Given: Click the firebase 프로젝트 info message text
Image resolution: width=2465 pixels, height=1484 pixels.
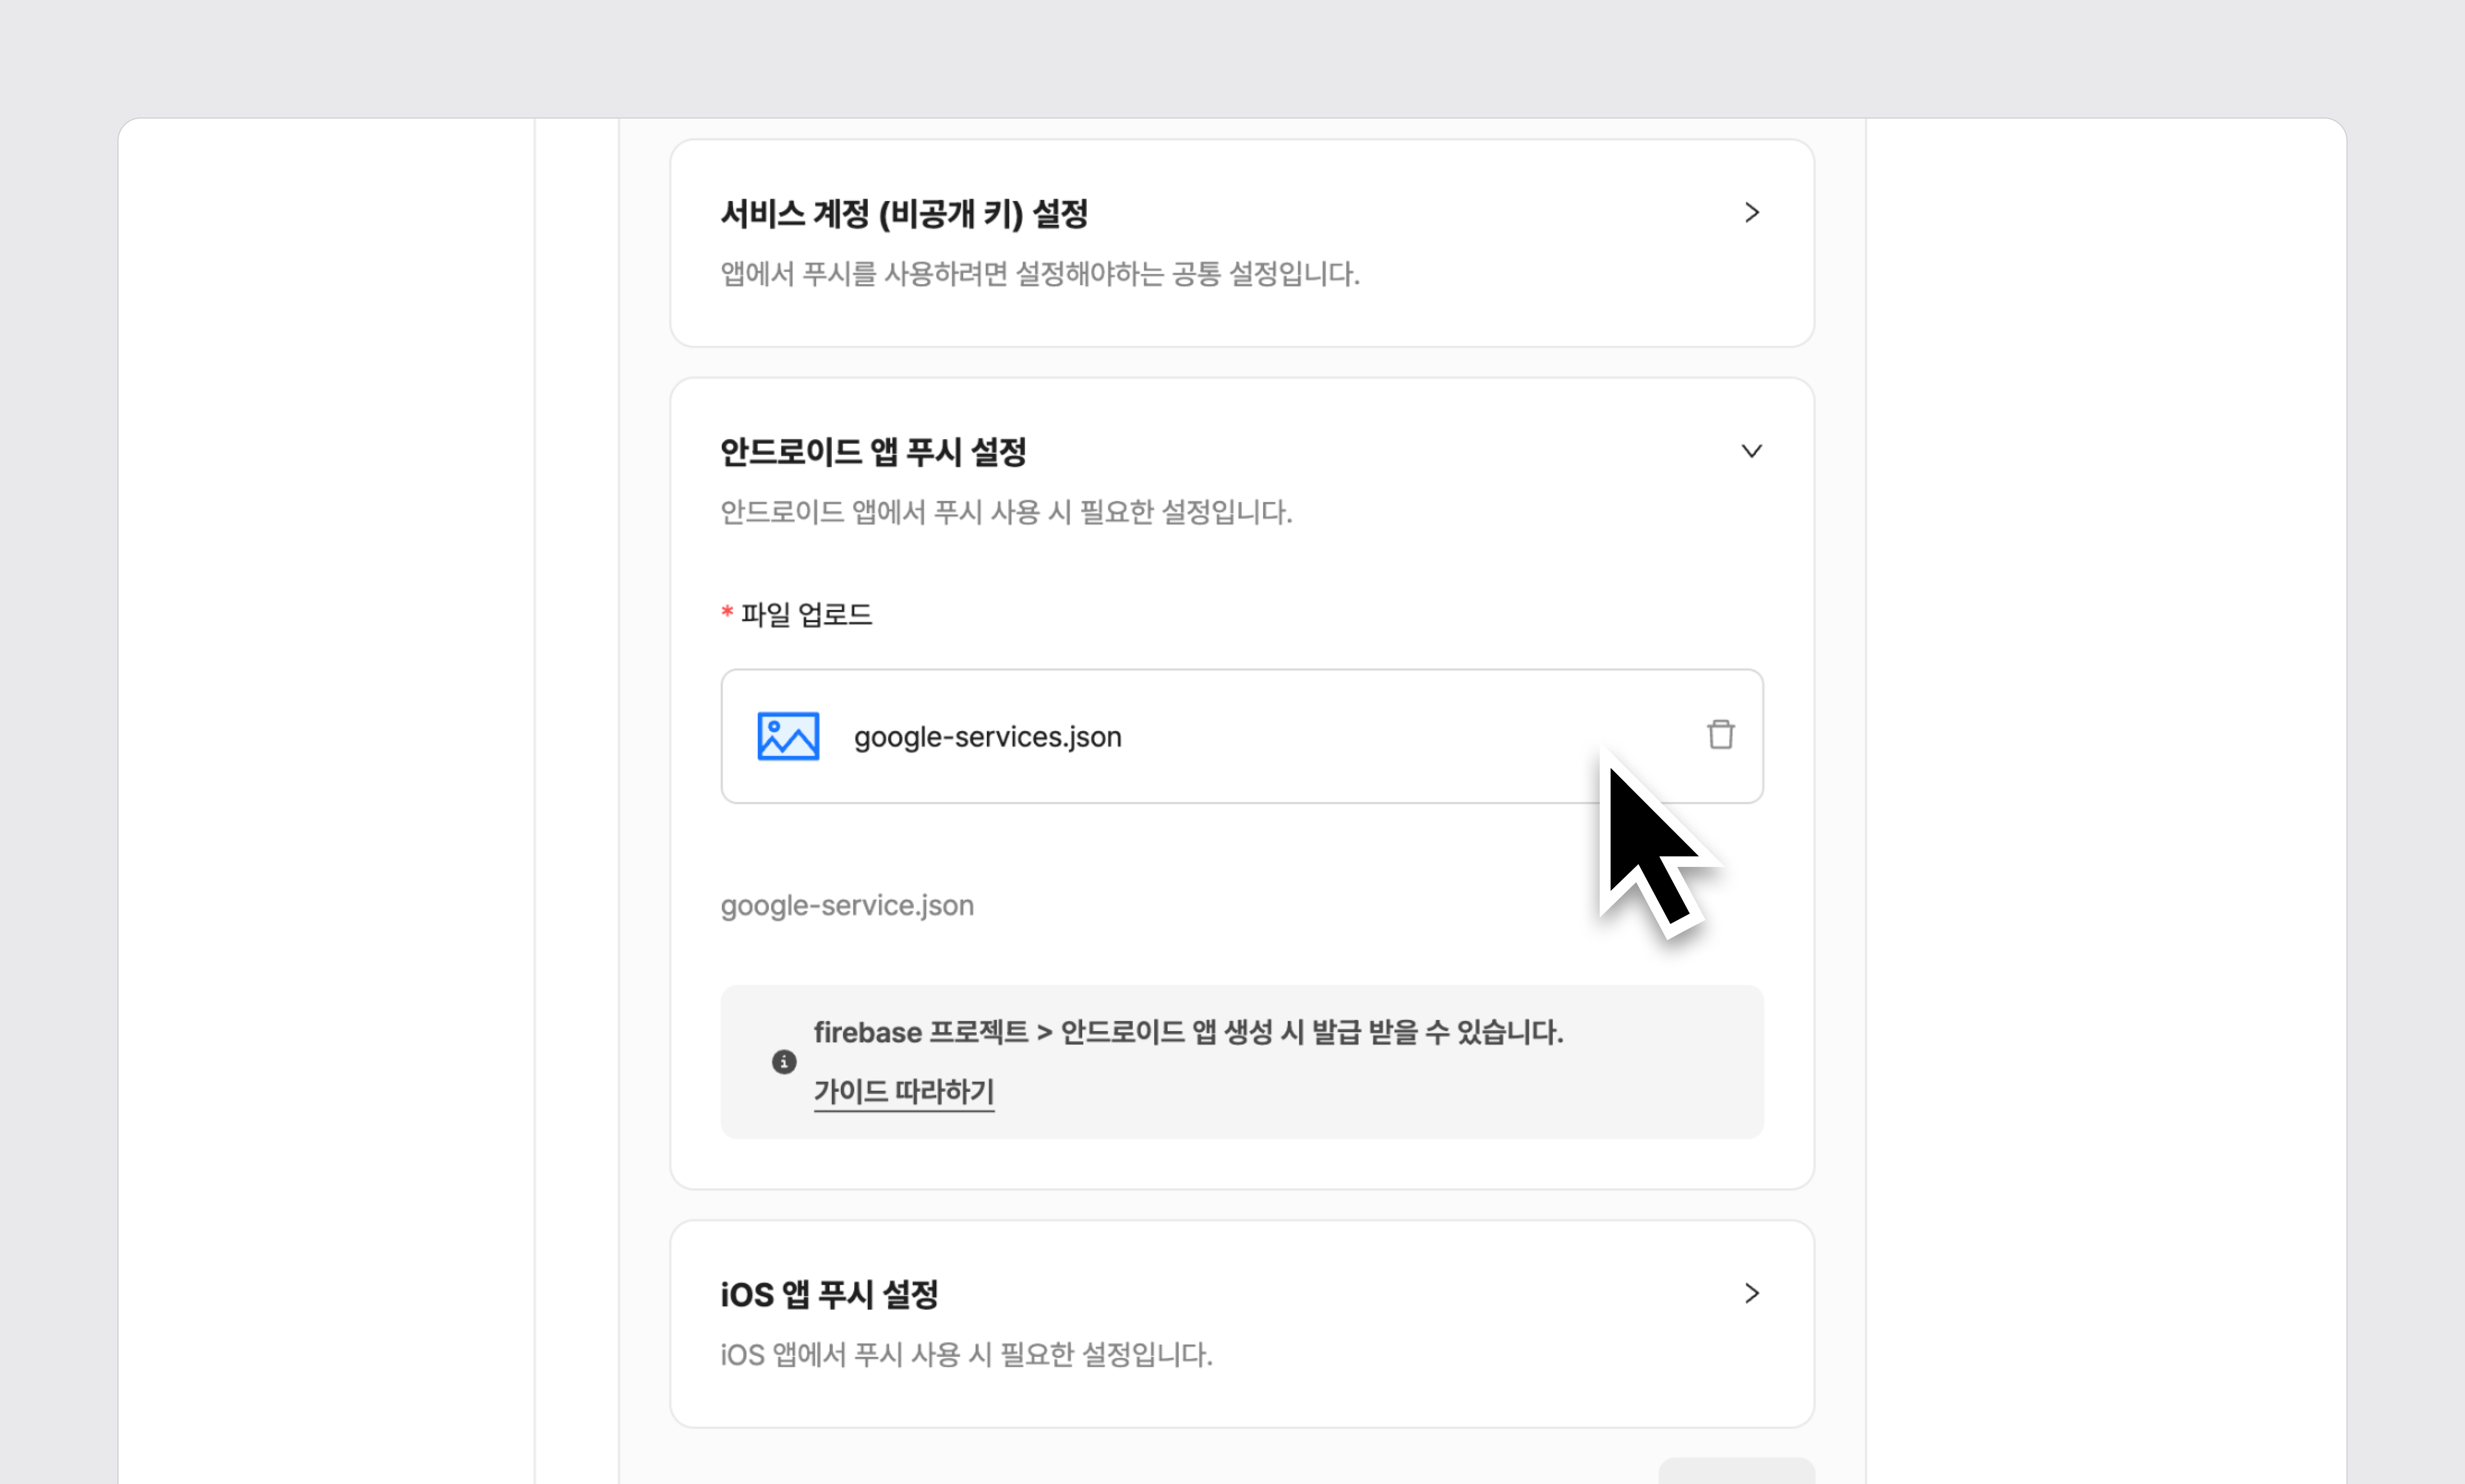Looking at the screenshot, I should pos(1188,1032).
